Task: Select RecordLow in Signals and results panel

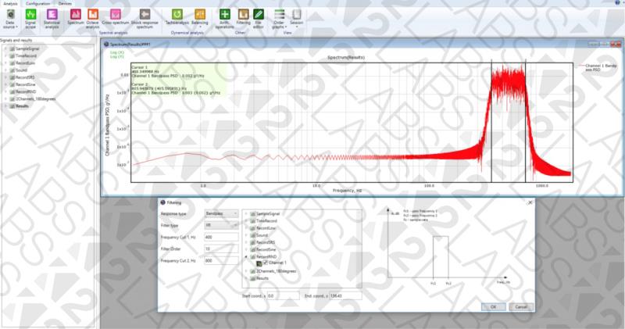Action: pos(25,63)
